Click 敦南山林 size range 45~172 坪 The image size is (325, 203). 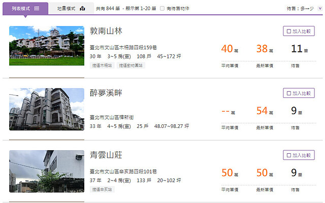[169, 56]
